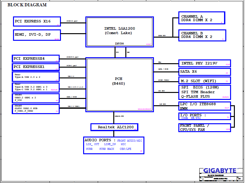Click 'FRONT AUDIO/MIC' blue label
This screenshot has width=245, height=183.
(130, 141)
